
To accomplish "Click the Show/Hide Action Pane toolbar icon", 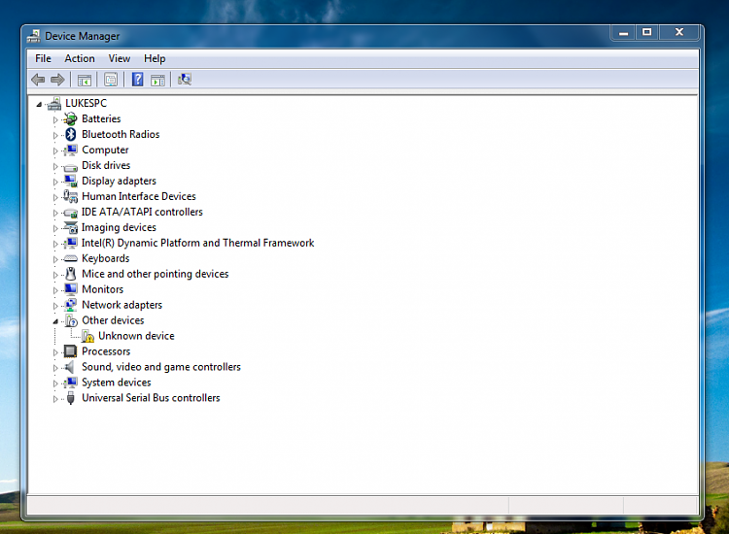I will click(158, 80).
